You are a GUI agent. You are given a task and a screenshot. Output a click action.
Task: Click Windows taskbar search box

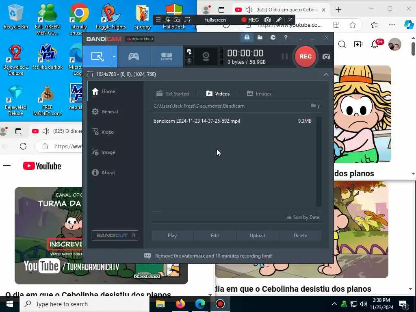(x=85, y=304)
